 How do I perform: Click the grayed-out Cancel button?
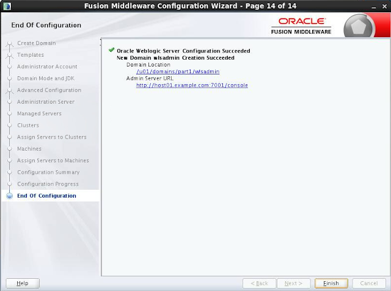tap(369, 283)
